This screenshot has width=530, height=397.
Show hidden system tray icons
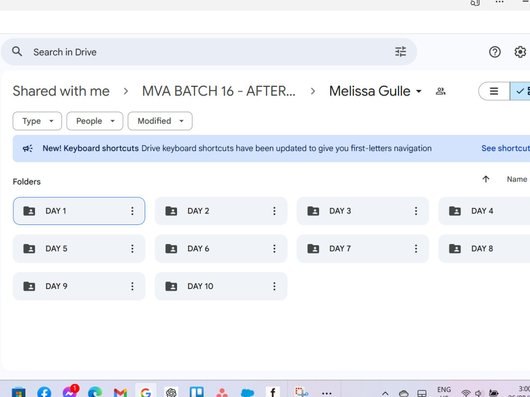tap(385, 393)
